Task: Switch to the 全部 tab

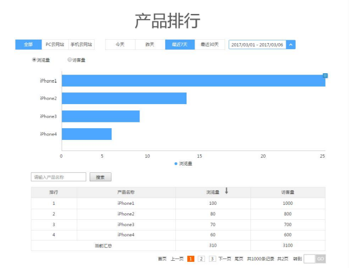Action: pos(28,45)
